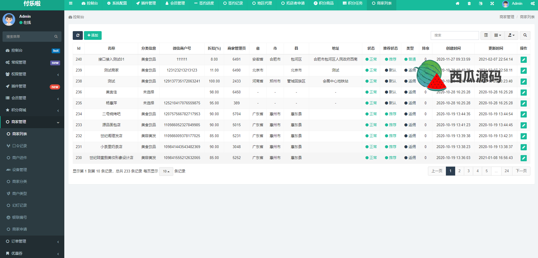
Task: Expand 优惠券 sidebar menu
Action: [x=32, y=253]
